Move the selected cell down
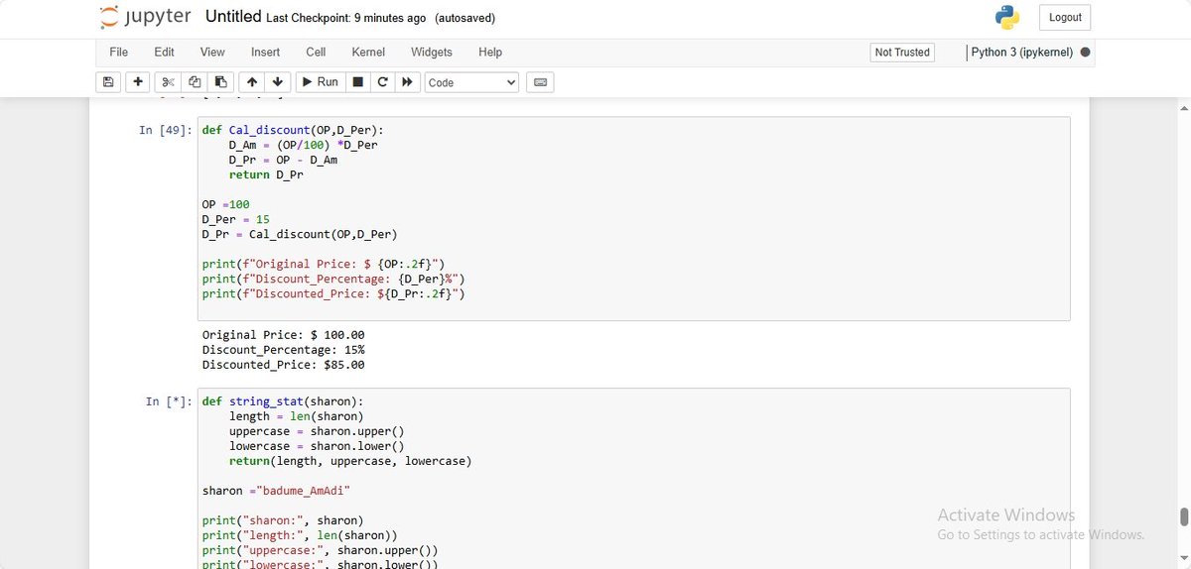Image resolution: width=1191 pixels, height=569 pixels. pos(278,82)
